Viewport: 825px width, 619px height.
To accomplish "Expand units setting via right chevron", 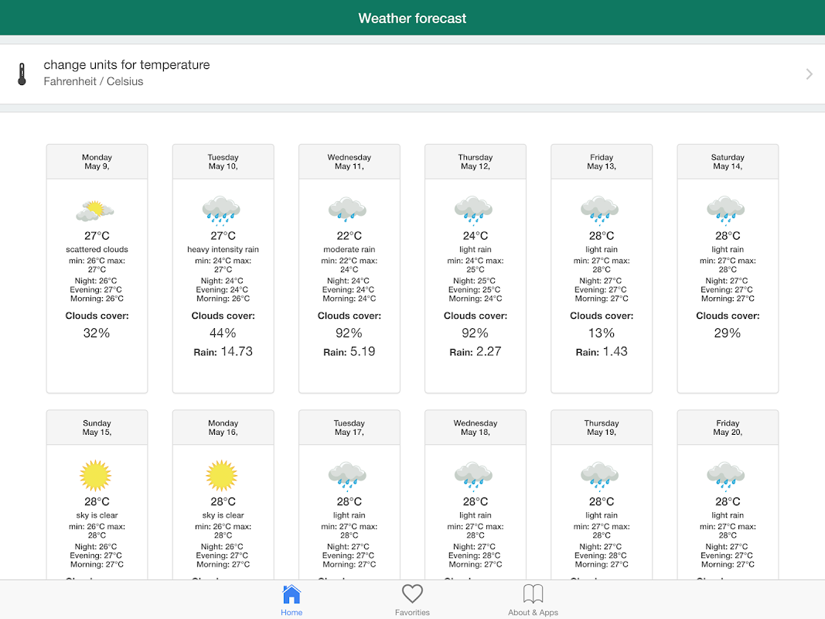I will tap(809, 74).
